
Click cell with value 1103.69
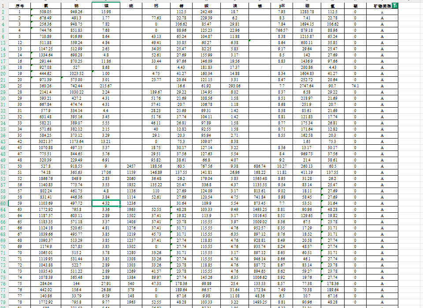pyautogui.click(x=45, y=203)
